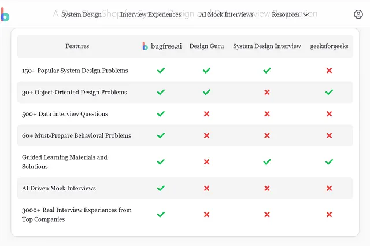Image resolution: width=370 pixels, height=246 pixels.
Task: Open AI Mock Interviews navigation link
Action: [x=226, y=14]
